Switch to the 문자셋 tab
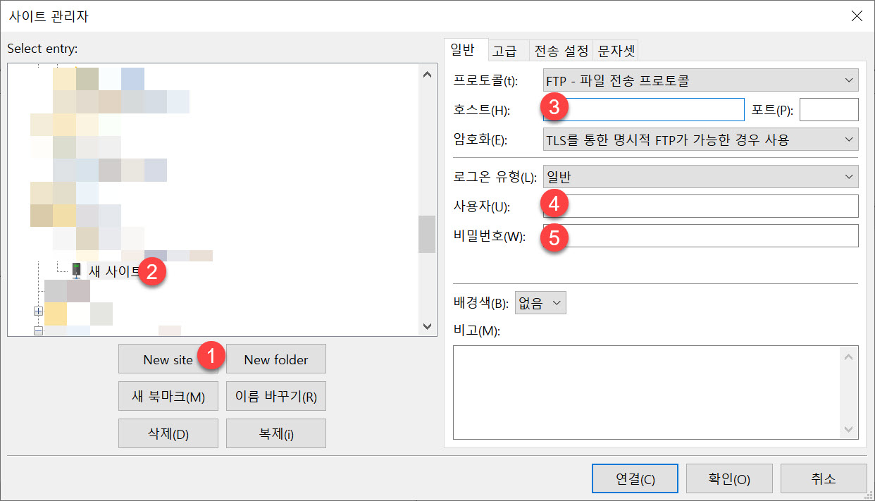 coord(616,49)
